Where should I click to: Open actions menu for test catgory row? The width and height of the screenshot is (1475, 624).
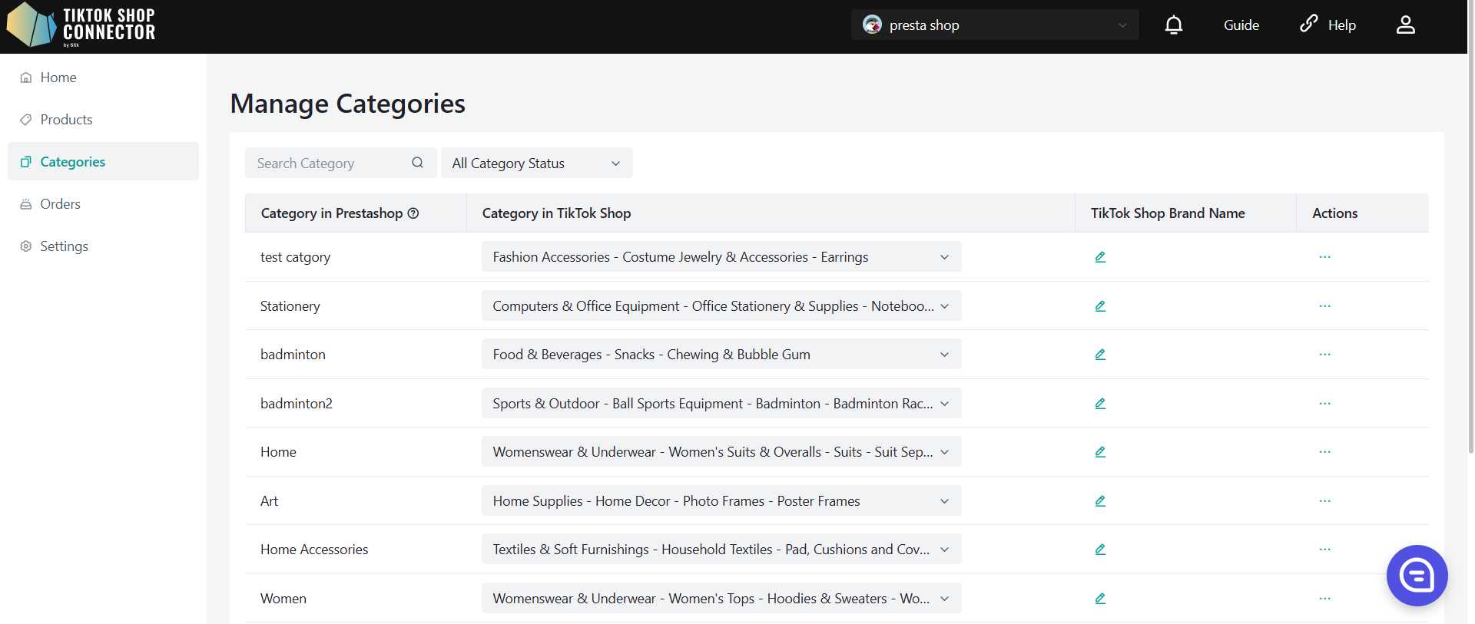(1324, 257)
